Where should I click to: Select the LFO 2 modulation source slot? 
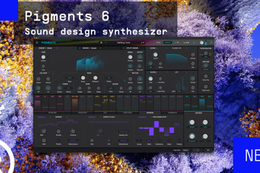(x=105, y=103)
